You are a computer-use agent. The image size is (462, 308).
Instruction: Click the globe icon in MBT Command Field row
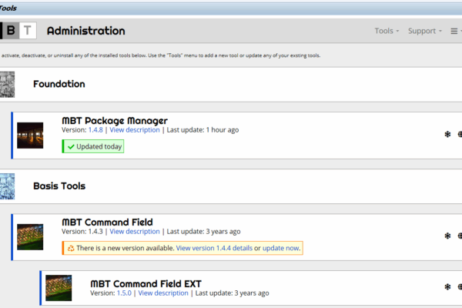460,236
